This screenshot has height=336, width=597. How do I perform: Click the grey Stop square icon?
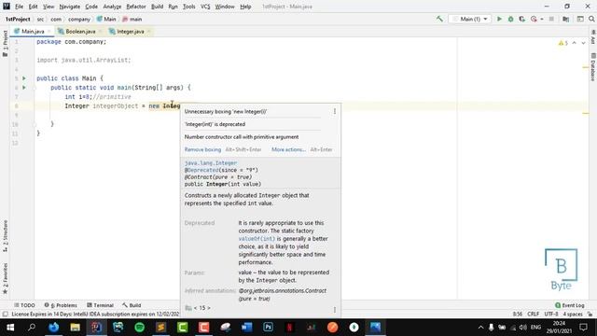click(x=551, y=19)
